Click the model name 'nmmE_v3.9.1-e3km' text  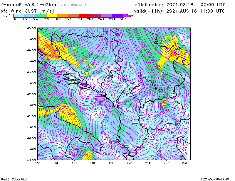(31, 5)
